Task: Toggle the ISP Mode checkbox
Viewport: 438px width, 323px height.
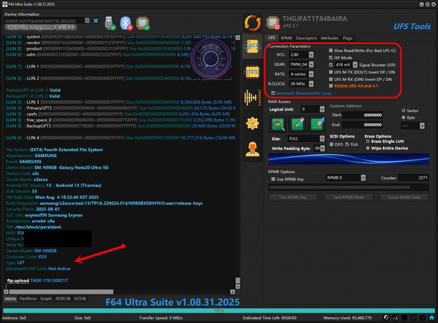Action: [331, 58]
